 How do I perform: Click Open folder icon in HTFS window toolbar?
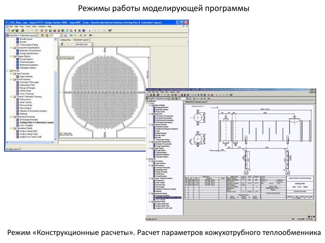point(13,31)
